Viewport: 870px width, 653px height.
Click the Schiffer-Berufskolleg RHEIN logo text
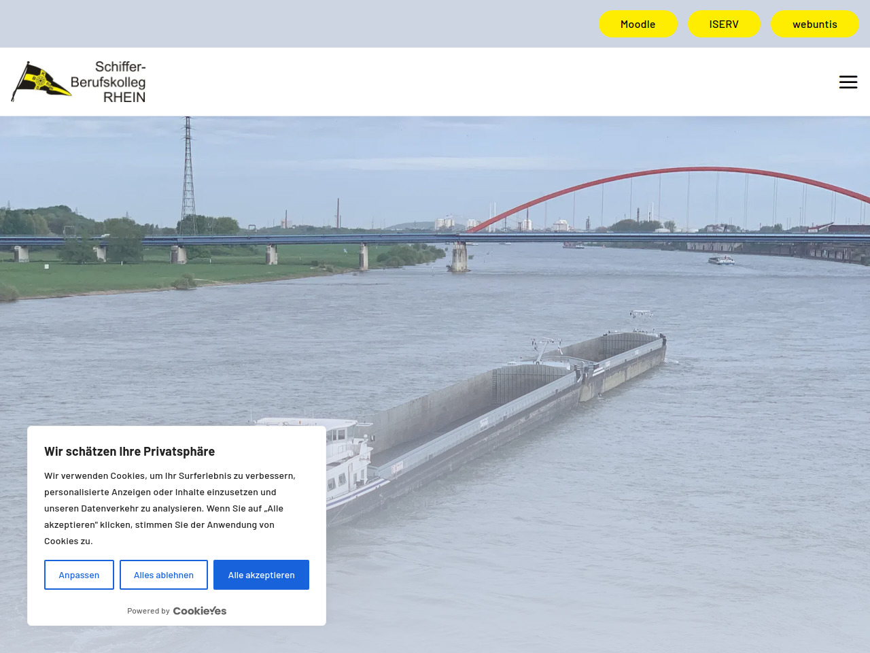point(109,82)
